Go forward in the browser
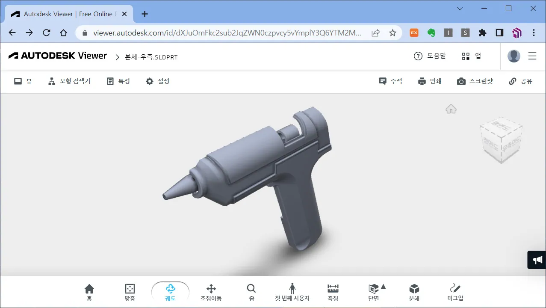Image resolution: width=546 pixels, height=308 pixels. pos(29,33)
